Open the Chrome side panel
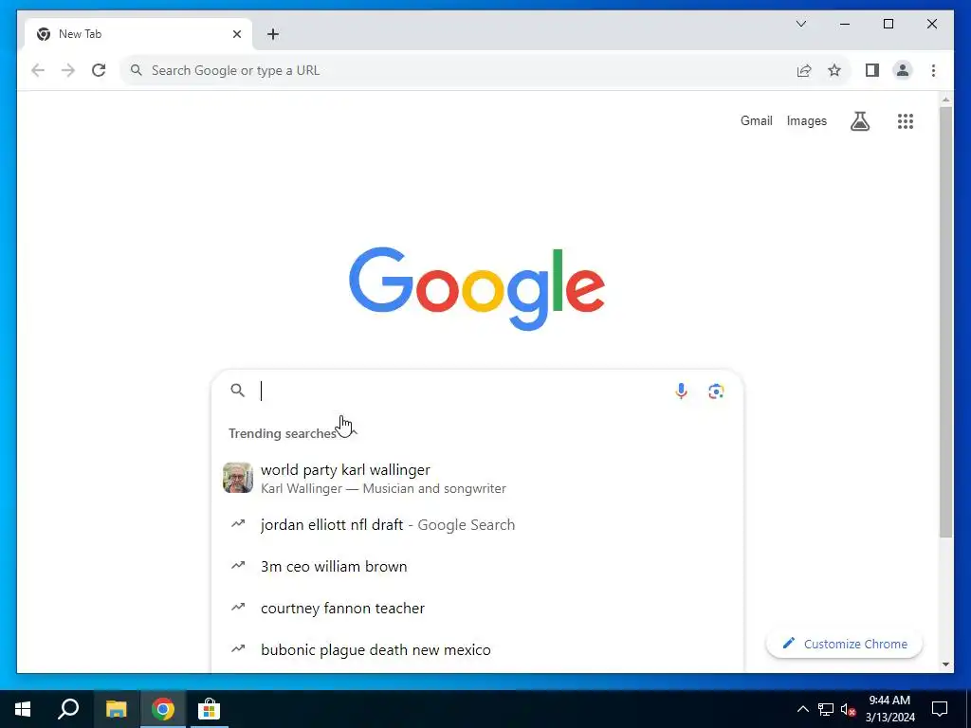 (872, 70)
